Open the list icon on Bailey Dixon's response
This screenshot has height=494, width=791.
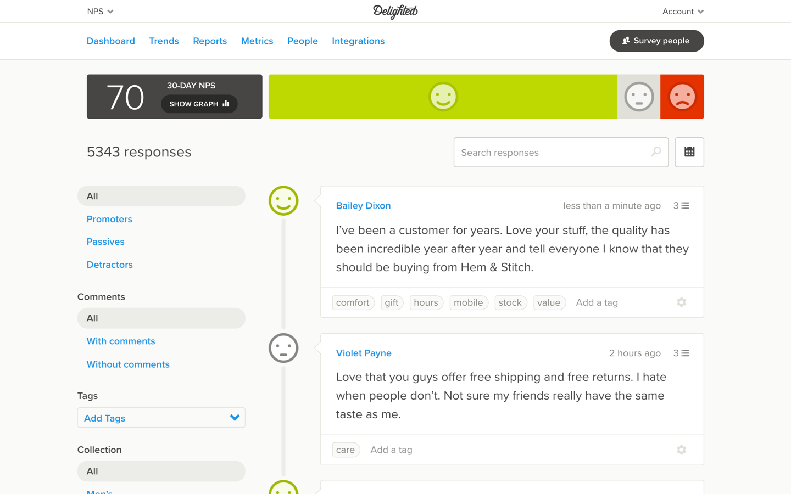(x=681, y=206)
